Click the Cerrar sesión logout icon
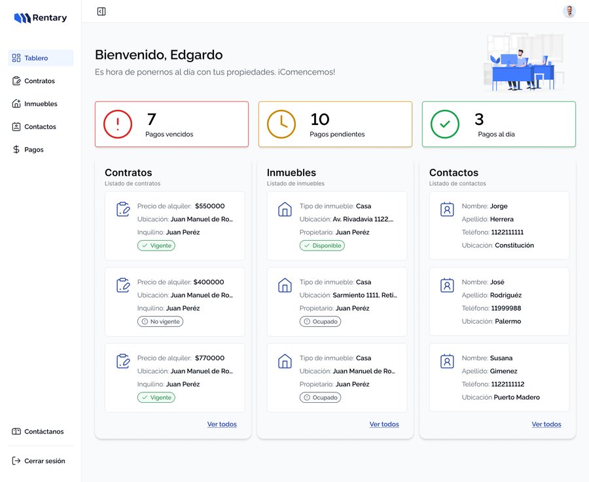This screenshot has height=482, width=589. (x=16, y=460)
